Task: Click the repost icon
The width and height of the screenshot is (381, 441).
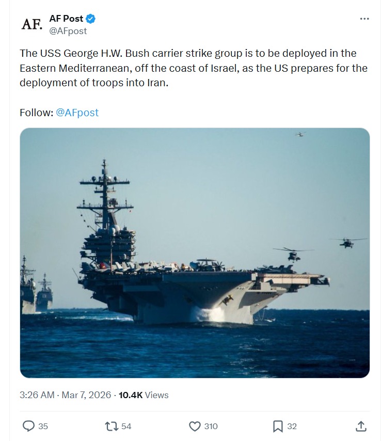Action: [x=110, y=426]
